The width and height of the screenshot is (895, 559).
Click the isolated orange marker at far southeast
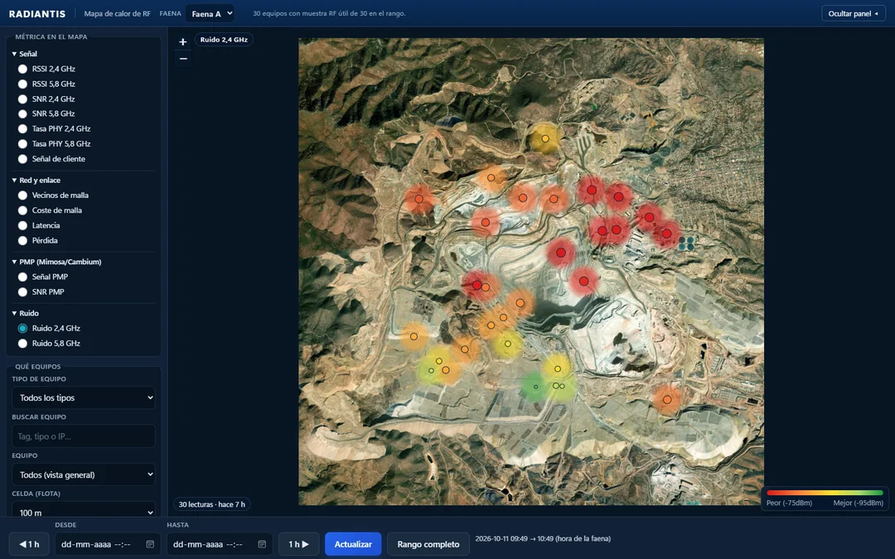pos(666,399)
